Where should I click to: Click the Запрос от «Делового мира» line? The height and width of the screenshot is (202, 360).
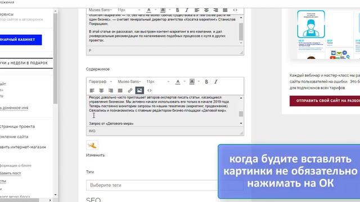tap(111, 123)
